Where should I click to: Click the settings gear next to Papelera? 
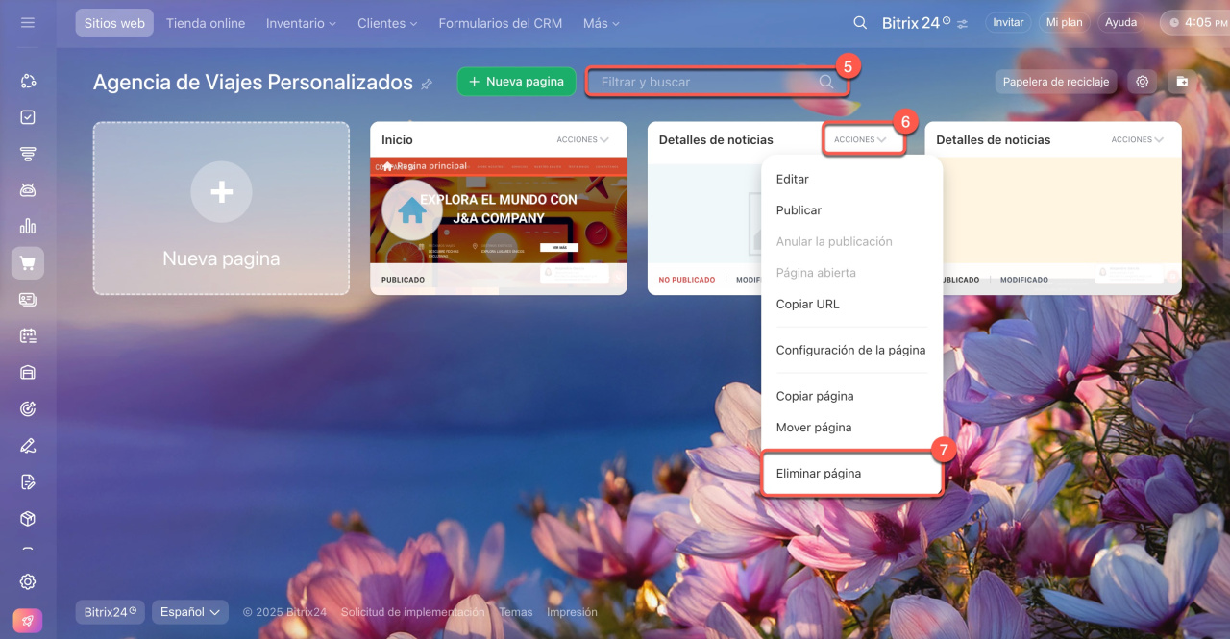tap(1143, 82)
